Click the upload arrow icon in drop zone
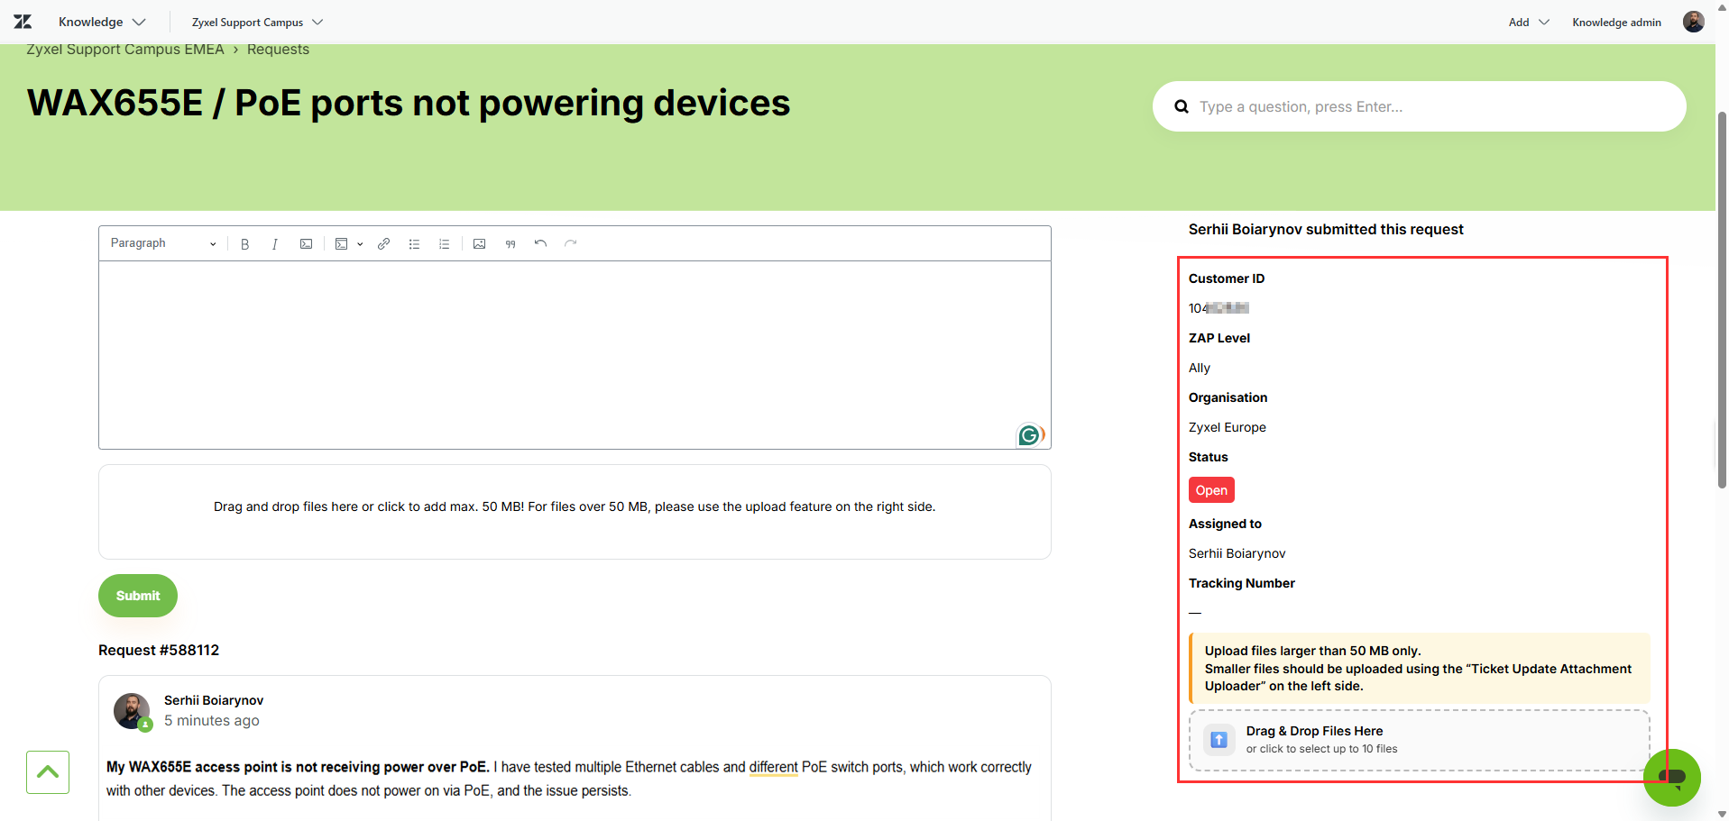Viewport: 1729px width, 821px height. [1219, 740]
